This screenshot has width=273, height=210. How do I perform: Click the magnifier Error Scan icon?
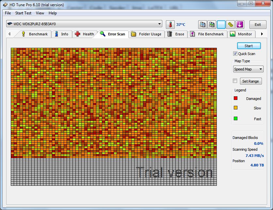(x=103, y=34)
